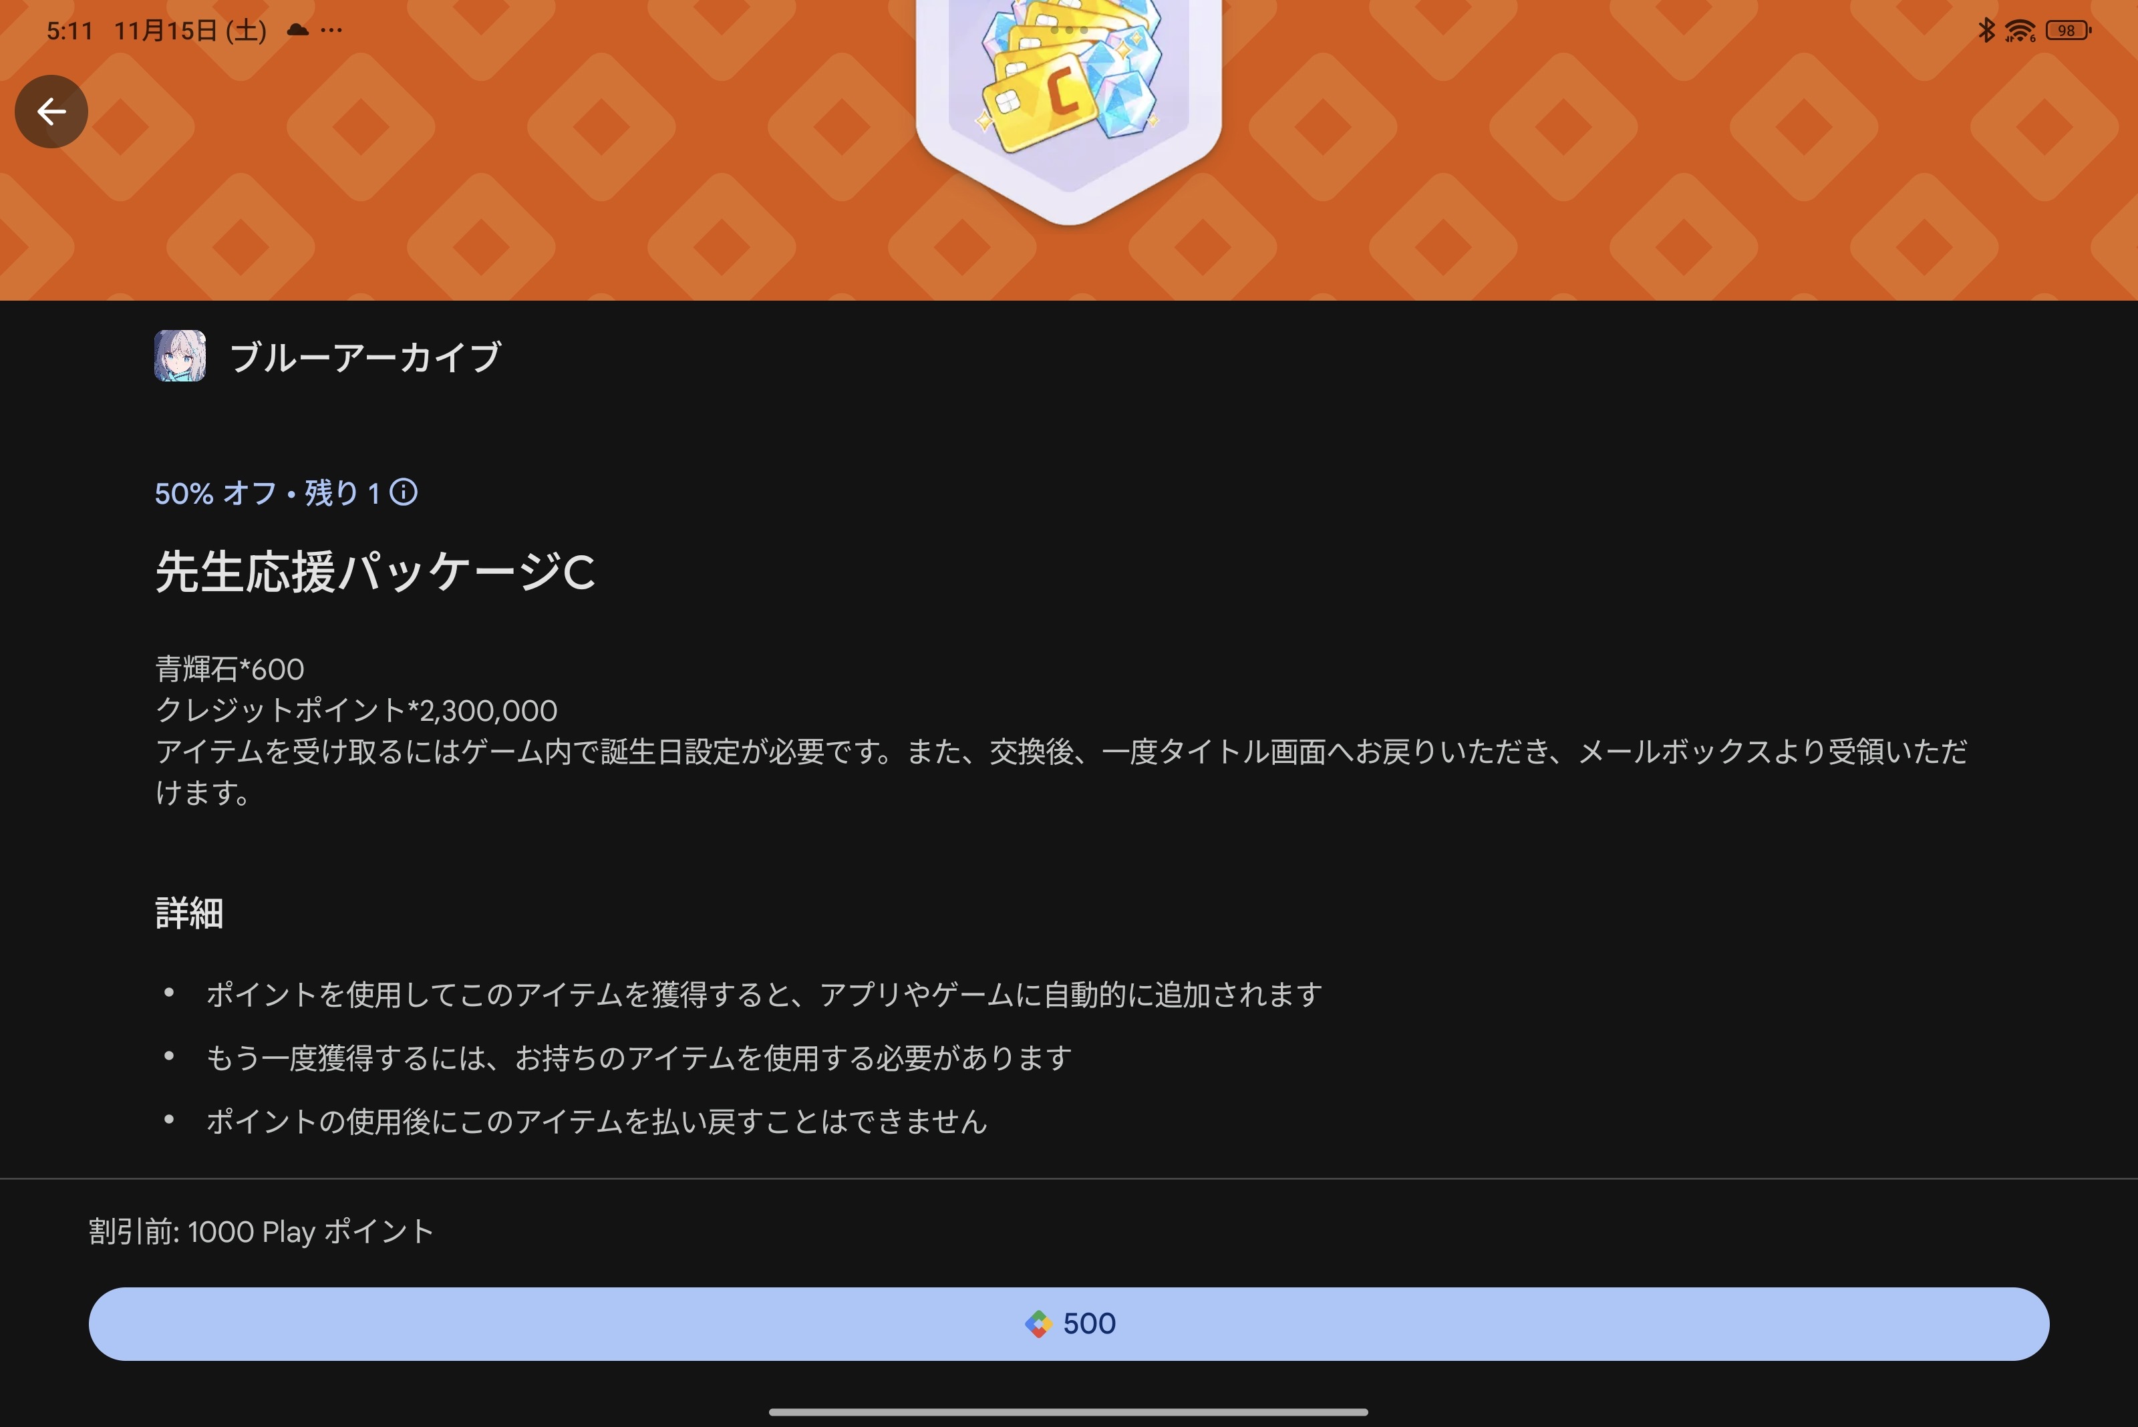Tap the 50% オフ discount label
This screenshot has height=1427, width=2138.
pyautogui.click(x=216, y=493)
